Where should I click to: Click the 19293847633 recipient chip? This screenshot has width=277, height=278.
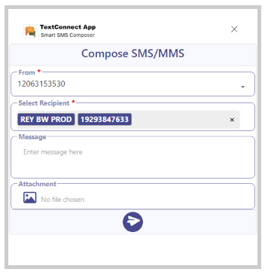pyautogui.click(x=105, y=119)
